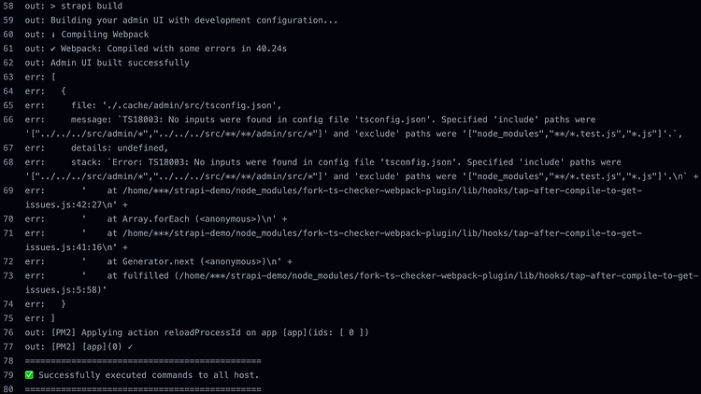
Task: Click line number 58
Action: 8,7
